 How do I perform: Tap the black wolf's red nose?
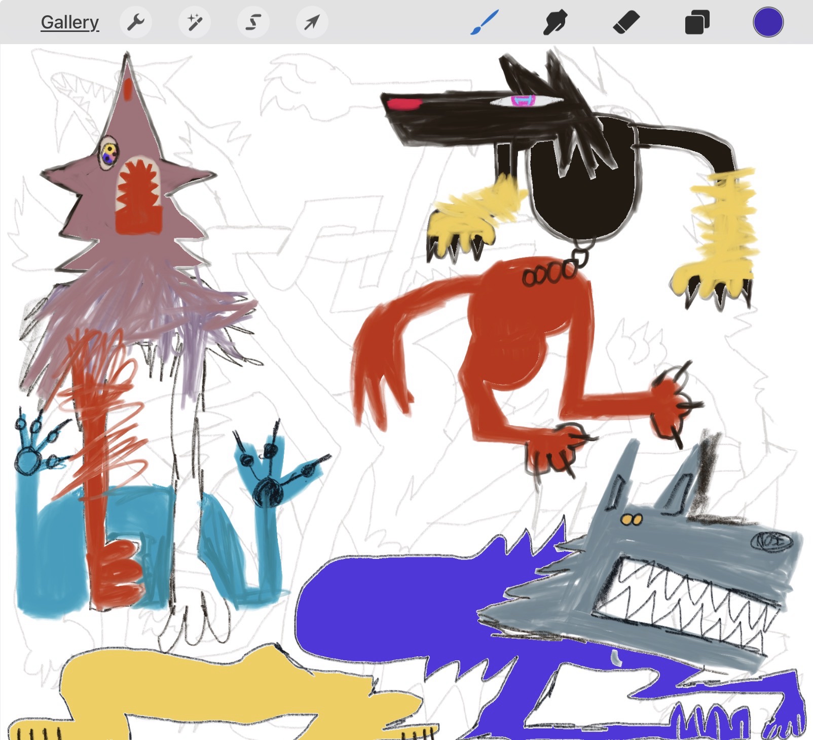click(x=404, y=104)
